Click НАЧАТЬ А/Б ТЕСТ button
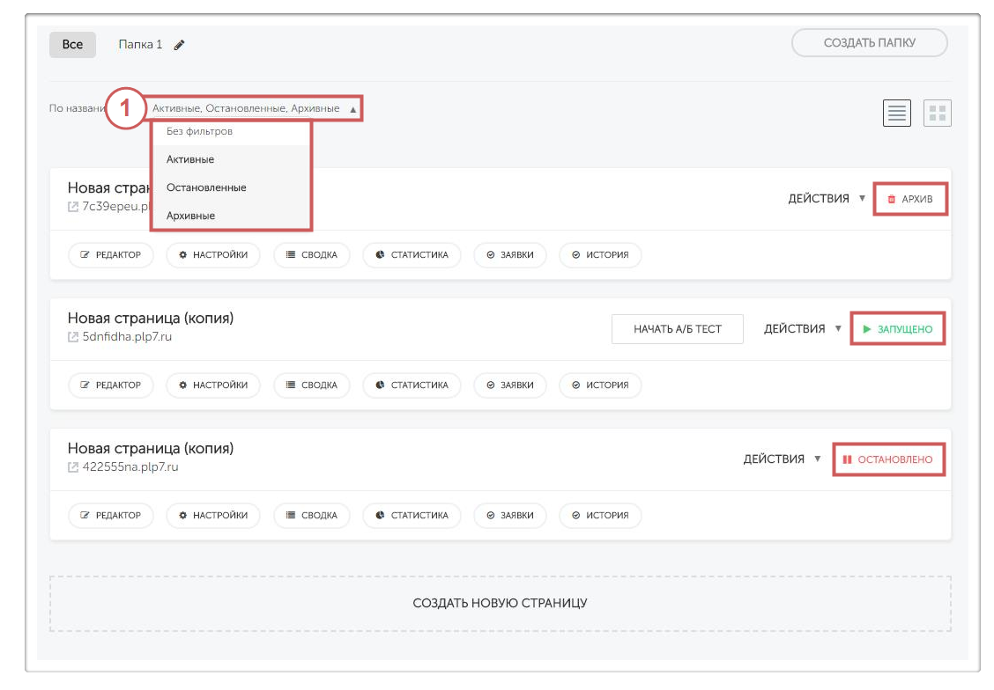The image size is (994, 690). tap(677, 329)
